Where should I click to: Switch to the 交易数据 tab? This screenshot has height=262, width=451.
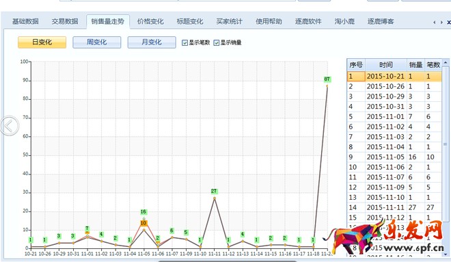click(65, 21)
